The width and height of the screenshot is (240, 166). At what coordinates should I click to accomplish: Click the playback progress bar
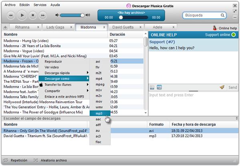[133, 18]
